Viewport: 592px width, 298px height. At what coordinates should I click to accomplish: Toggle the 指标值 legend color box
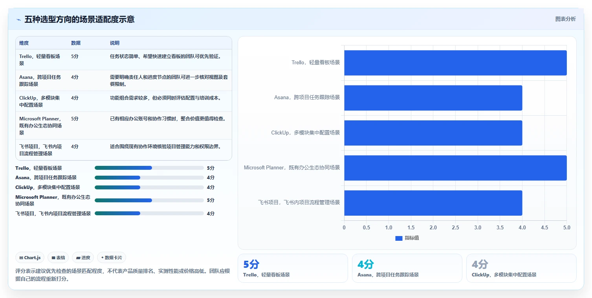click(399, 238)
